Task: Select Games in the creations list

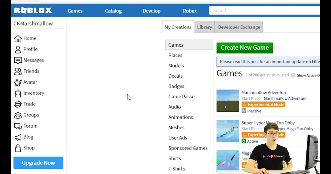Action: (x=189, y=45)
